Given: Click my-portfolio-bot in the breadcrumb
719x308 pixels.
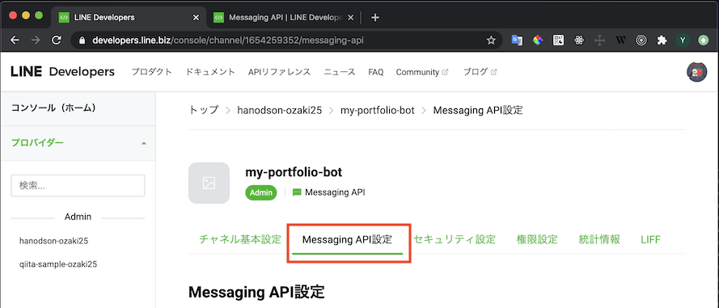Looking at the screenshot, I should coord(378,111).
